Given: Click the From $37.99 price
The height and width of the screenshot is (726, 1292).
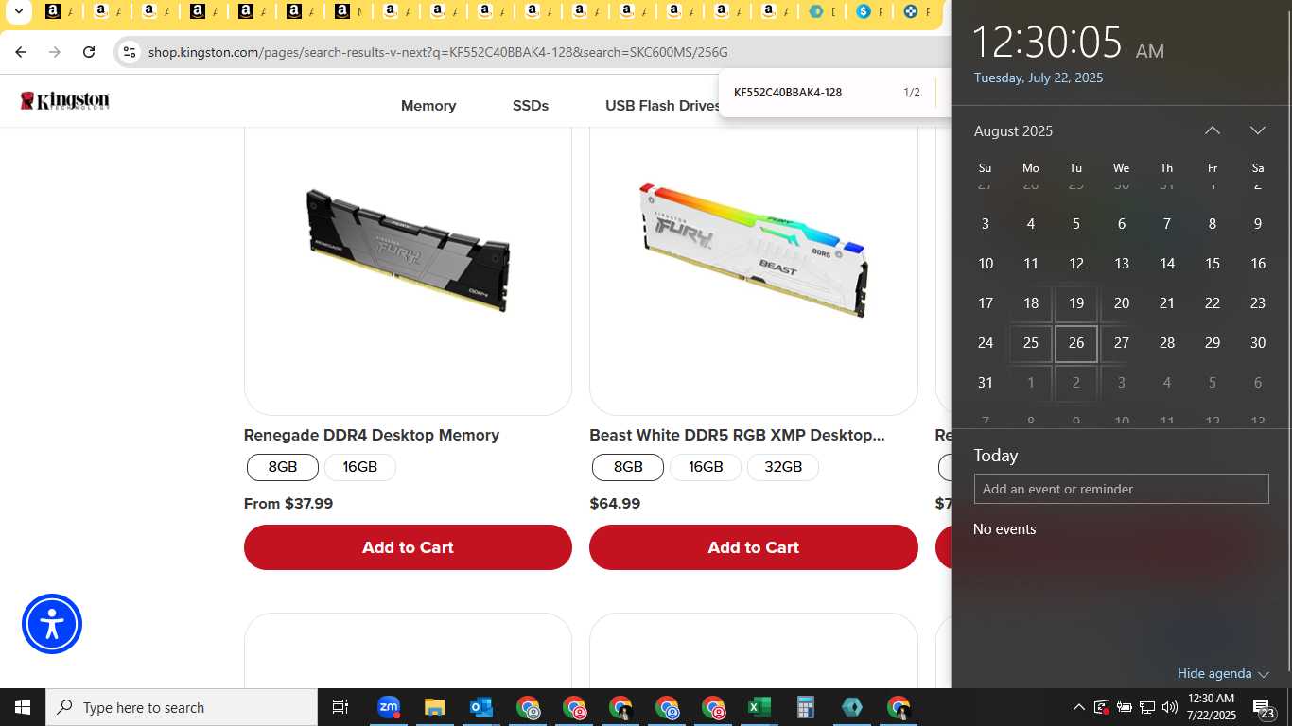Looking at the screenshot, I should [x=288, y=504].
